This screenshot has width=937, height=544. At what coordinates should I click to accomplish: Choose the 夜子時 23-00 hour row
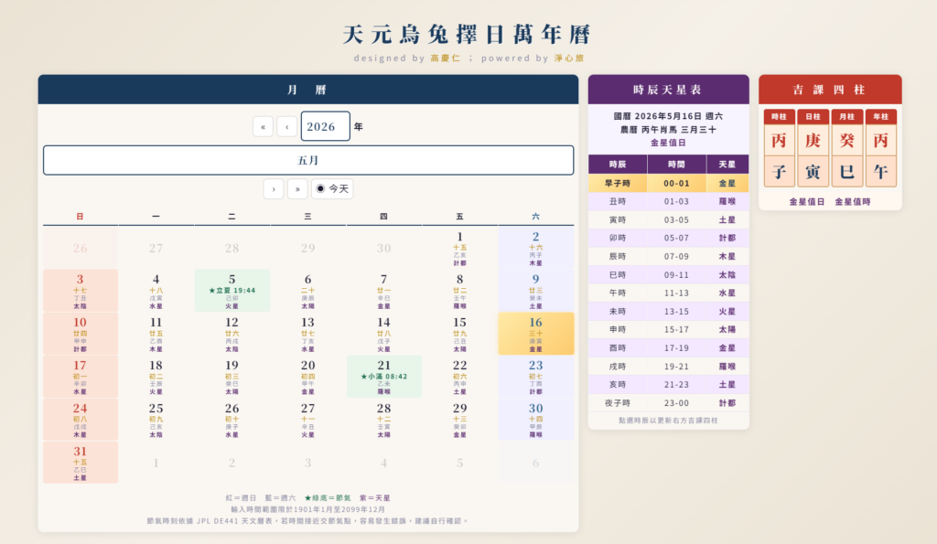click(x=668, y=403)
